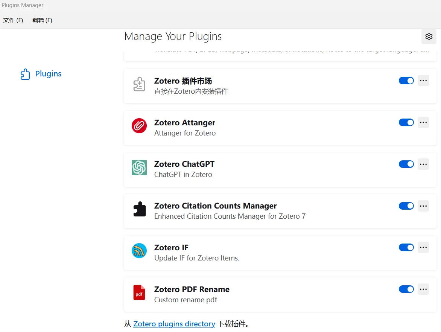Screen dimensions: 441x332
Task: Open the three-dot menu for Zotero Citation Counts Manager
Action: 423,206
